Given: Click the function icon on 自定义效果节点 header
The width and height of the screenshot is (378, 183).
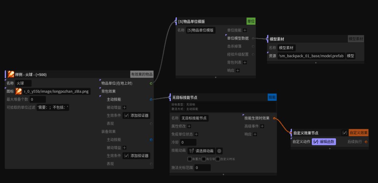Looking at the screenshot, I should (345, 133).
